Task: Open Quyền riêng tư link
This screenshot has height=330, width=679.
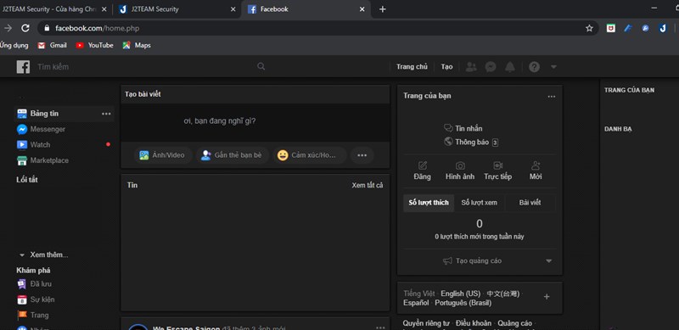Action: [425, 323]
